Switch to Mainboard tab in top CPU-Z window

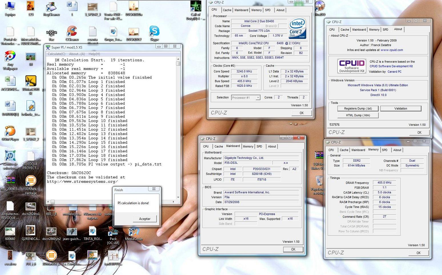tap(241, 10)
